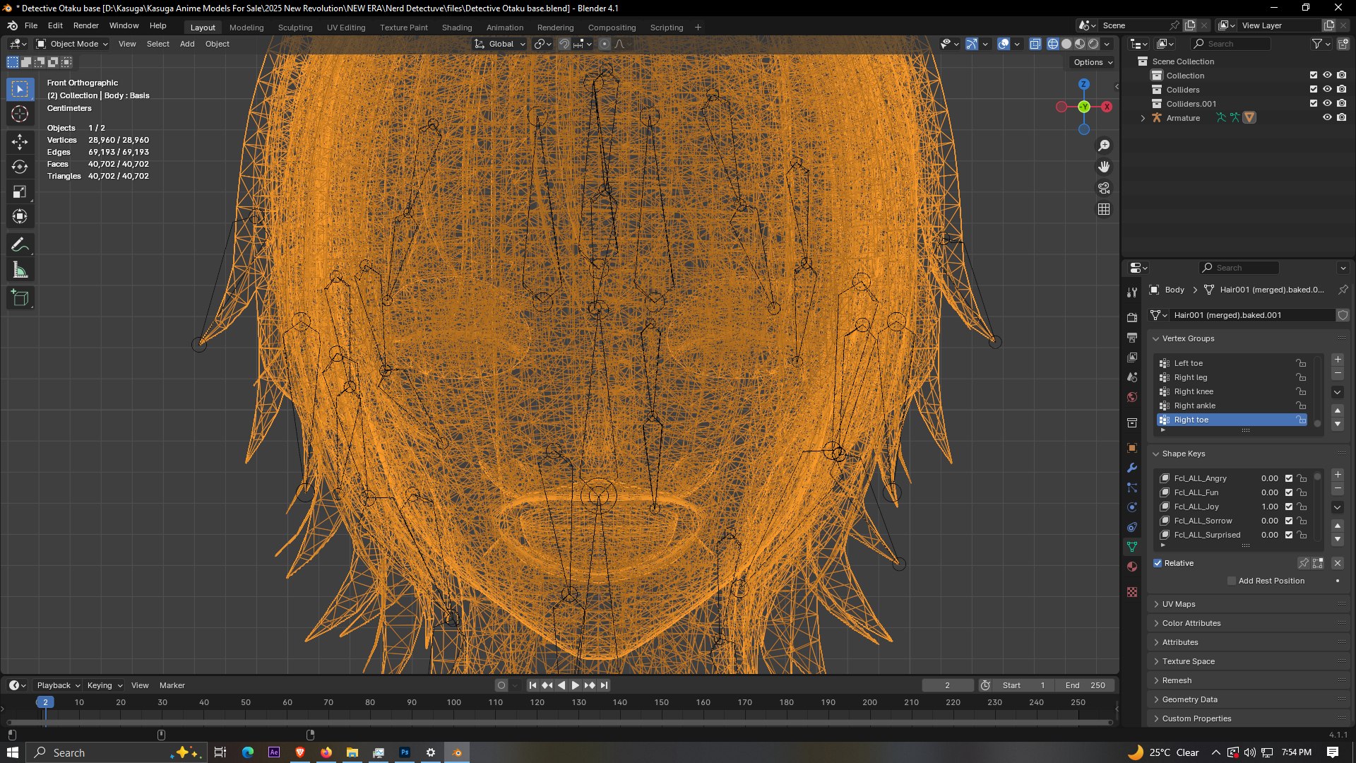
Task: Select the Move tool
Action: 20,142
